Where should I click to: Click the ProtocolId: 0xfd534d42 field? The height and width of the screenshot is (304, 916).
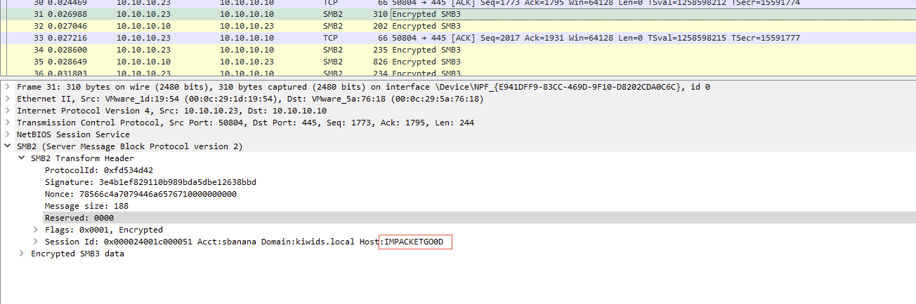99,170
